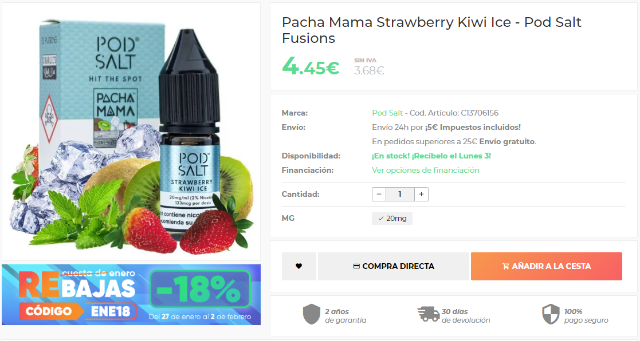
Task: Open Ver opciones de financiación link
Action: (425, 170)
